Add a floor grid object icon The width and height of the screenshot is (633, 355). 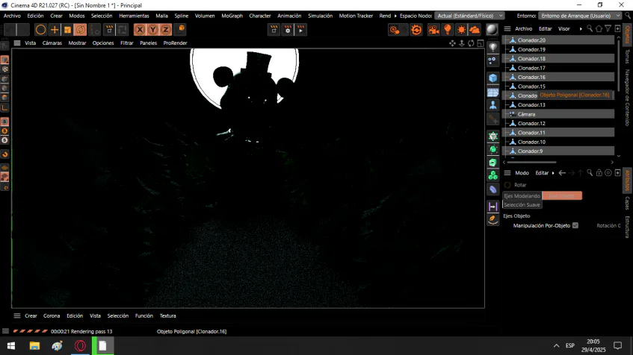tap(493, 92)
